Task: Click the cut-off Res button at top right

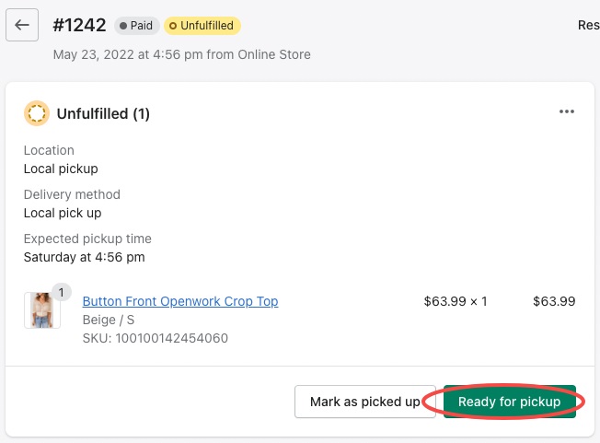Action: (588, 26)
